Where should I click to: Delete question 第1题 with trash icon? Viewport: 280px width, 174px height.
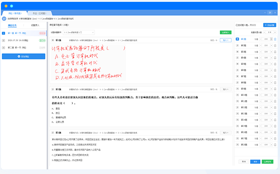pyautogui.click(x=275, y=39)
